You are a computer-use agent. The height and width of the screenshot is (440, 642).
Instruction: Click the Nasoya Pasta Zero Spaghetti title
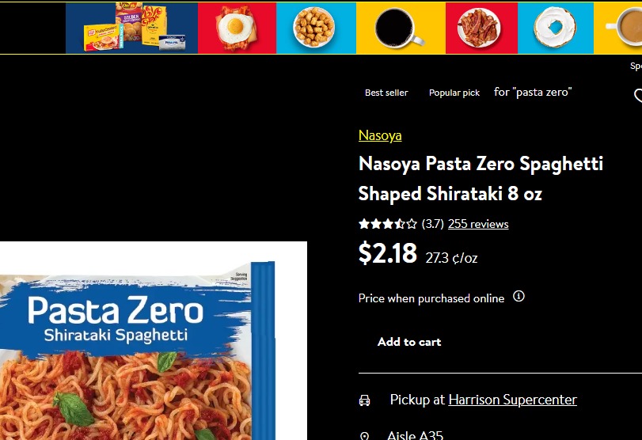(481, 178)
